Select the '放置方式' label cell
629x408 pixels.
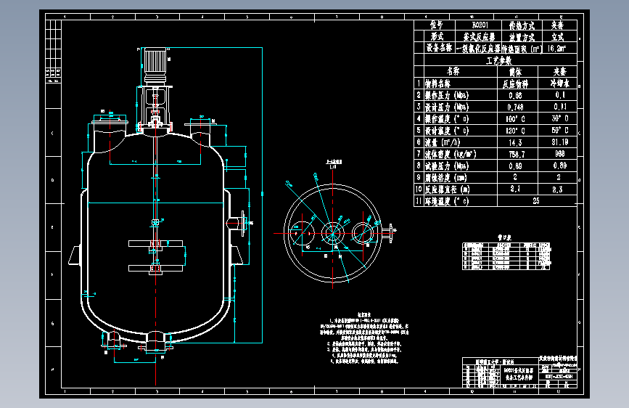(x=522, y=37)
